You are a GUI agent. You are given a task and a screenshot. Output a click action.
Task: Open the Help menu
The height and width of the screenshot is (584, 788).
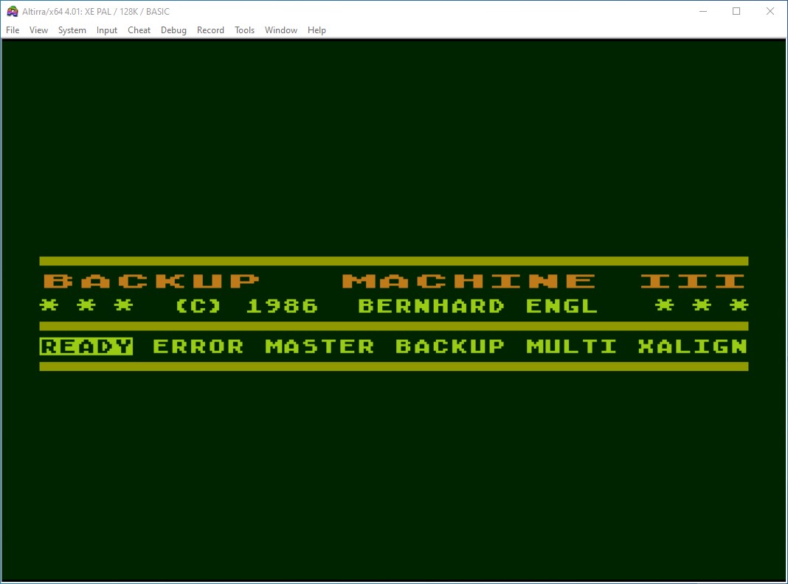(x=317, y=30)
